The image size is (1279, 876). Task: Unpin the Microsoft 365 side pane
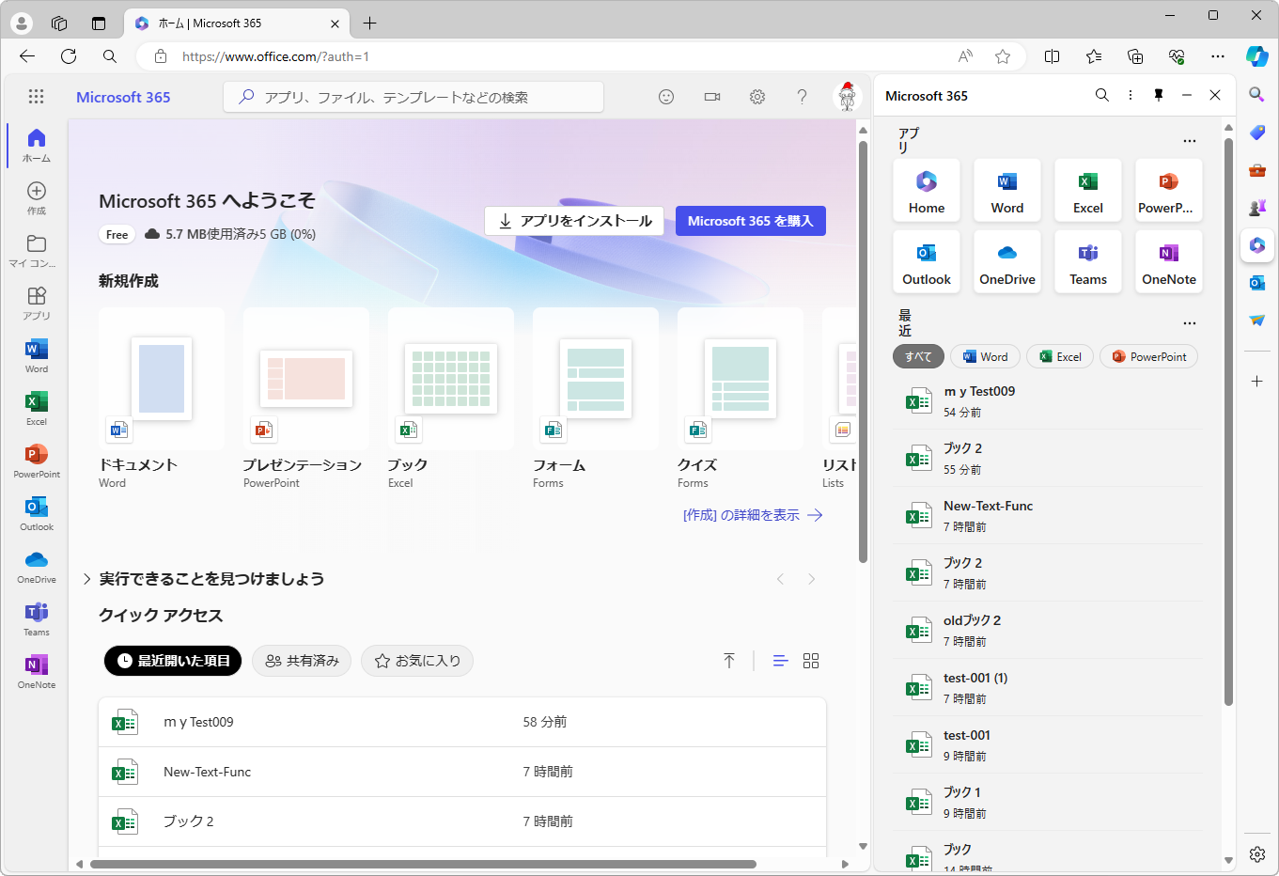click(x=1159, y=95)
